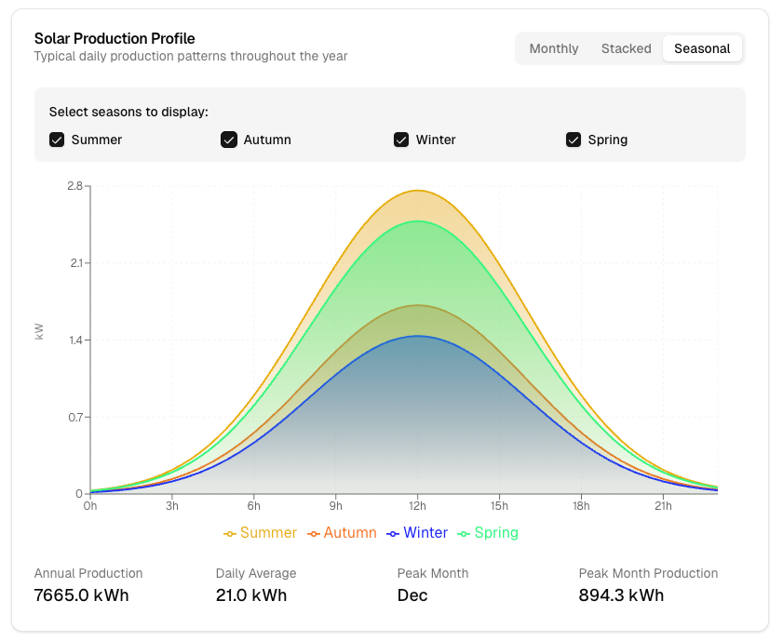This screenshot has height=641, width=783.
Task: Click the Summer legend label
Action: pyautogui.click(x=268, y=533)
